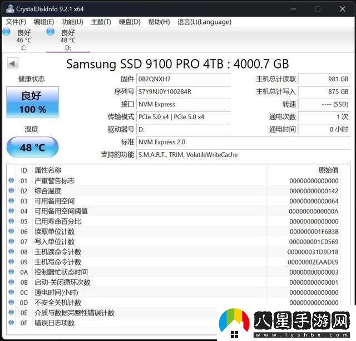Viewport: 356px width, 341px height.
Task: Click raw value 00000000000064
Action: (x=314, y=201)
